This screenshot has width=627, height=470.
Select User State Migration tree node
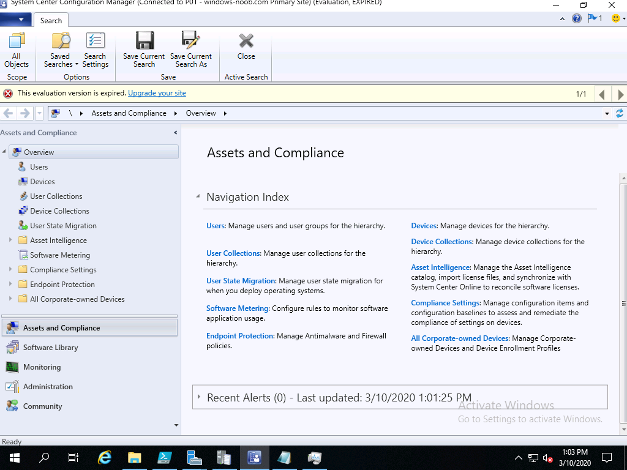click(63, 226)
